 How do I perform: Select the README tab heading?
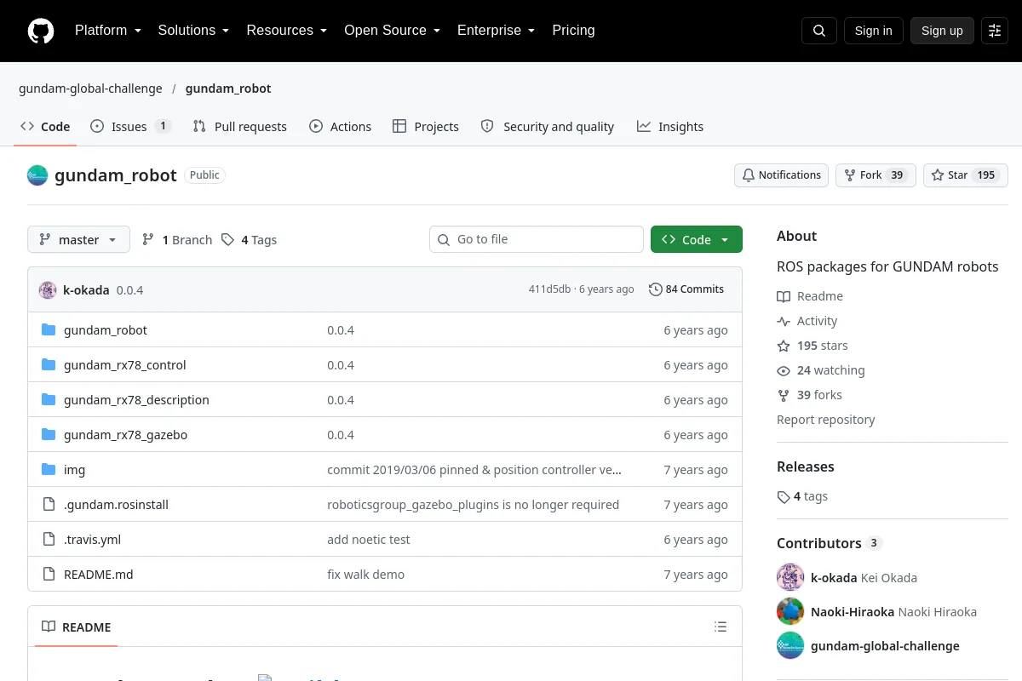point(77,627)
